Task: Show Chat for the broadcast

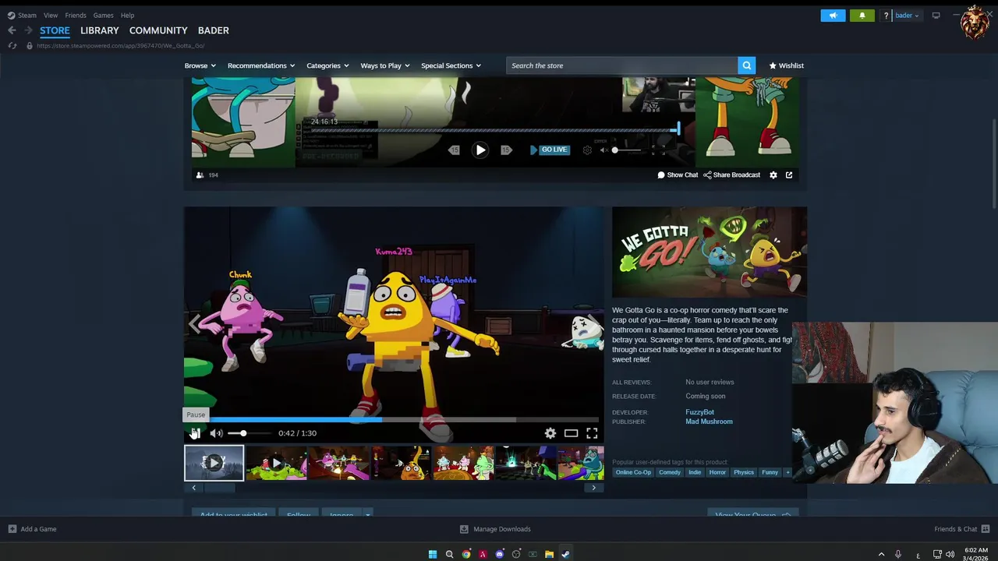Action: (678, 175)
